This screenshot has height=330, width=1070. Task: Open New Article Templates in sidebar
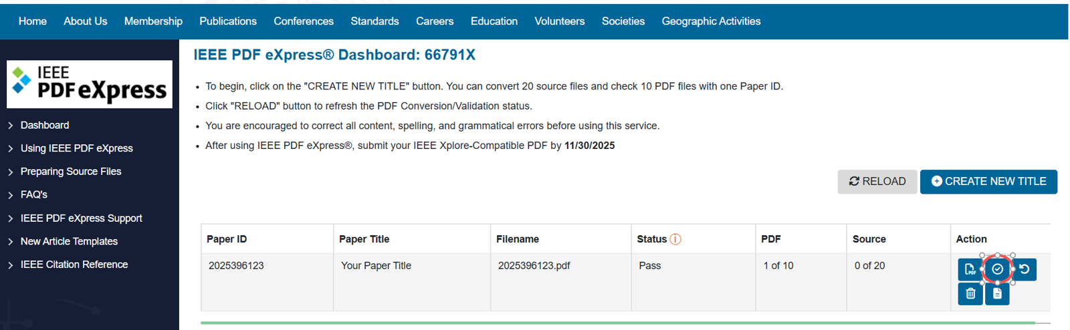(69, 241)
